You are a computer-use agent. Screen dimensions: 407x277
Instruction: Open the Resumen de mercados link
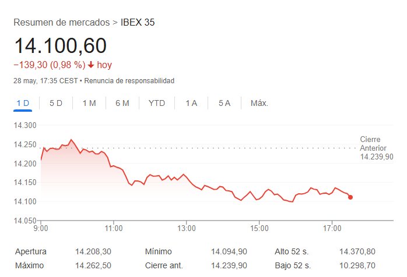(x=61, y=23)
